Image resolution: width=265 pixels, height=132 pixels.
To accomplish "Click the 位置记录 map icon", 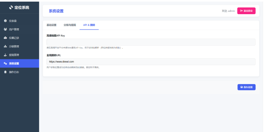I will point(5,38).
